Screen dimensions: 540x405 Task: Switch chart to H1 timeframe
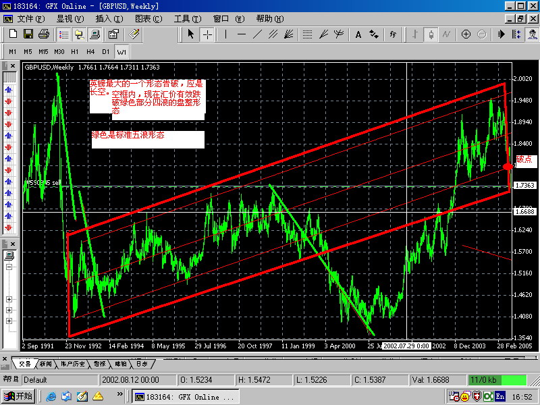pos(75,52)
